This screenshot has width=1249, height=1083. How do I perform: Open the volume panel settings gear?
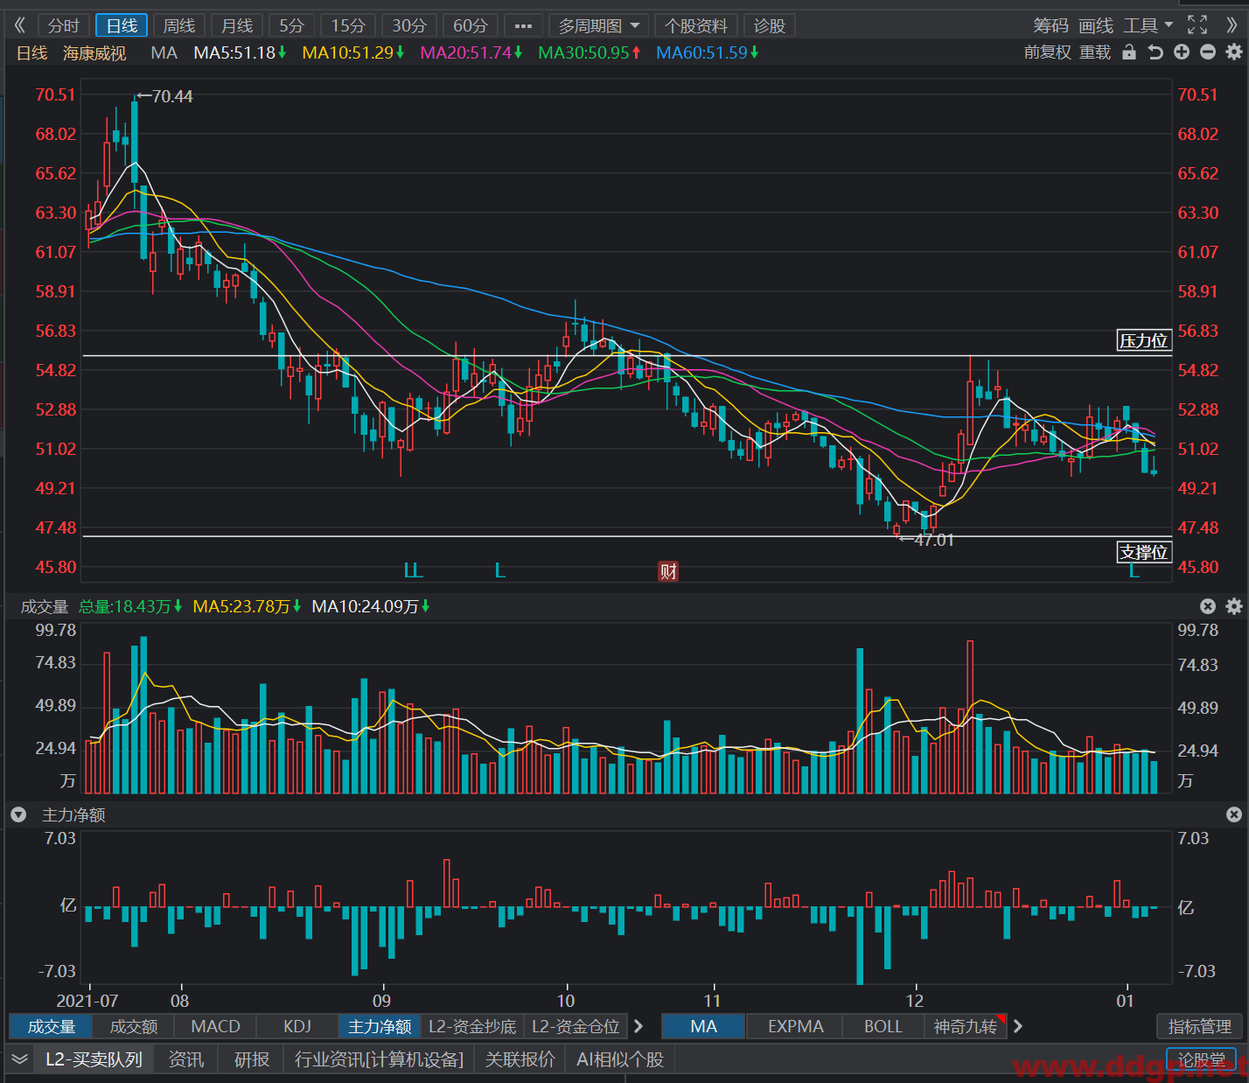coord(1234,606)
